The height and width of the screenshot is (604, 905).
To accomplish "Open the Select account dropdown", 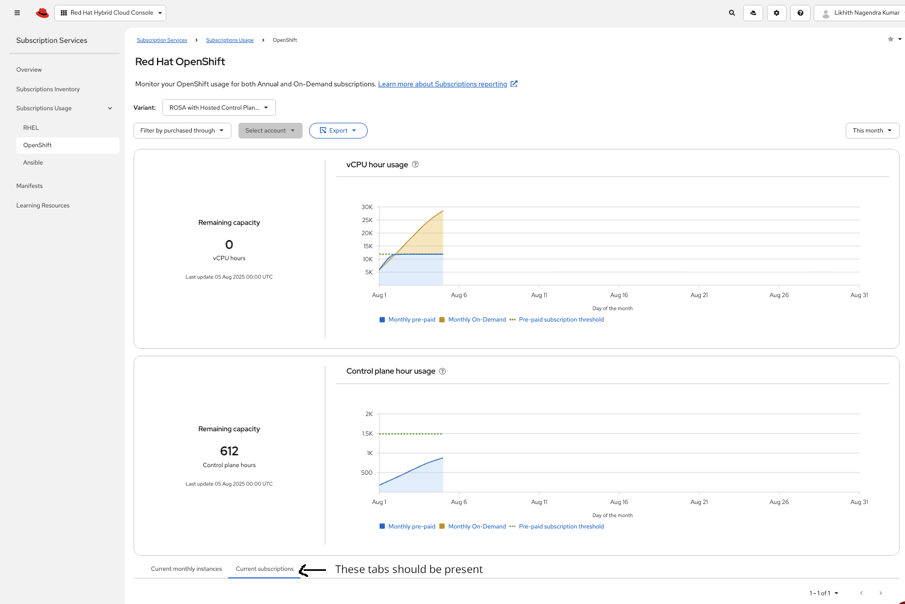I will pyautogui.click(x=271, y=130).
